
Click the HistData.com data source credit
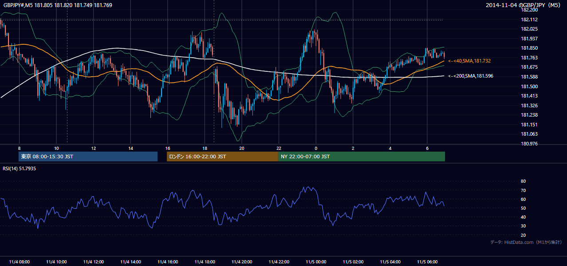[526, 242]
